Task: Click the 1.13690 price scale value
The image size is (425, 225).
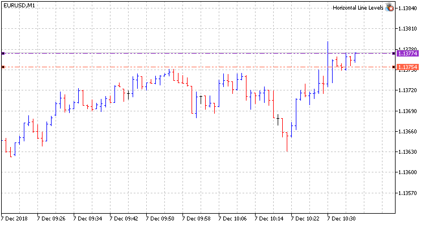Action: pyautogui.click(x=407, y=111)
